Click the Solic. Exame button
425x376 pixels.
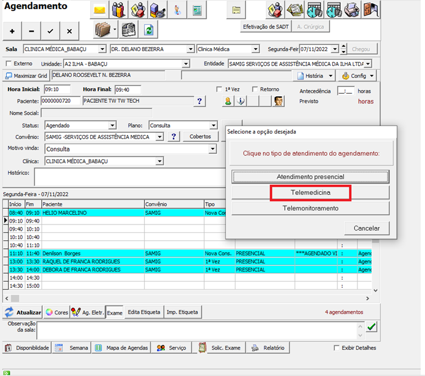click(x=219, y=347)
